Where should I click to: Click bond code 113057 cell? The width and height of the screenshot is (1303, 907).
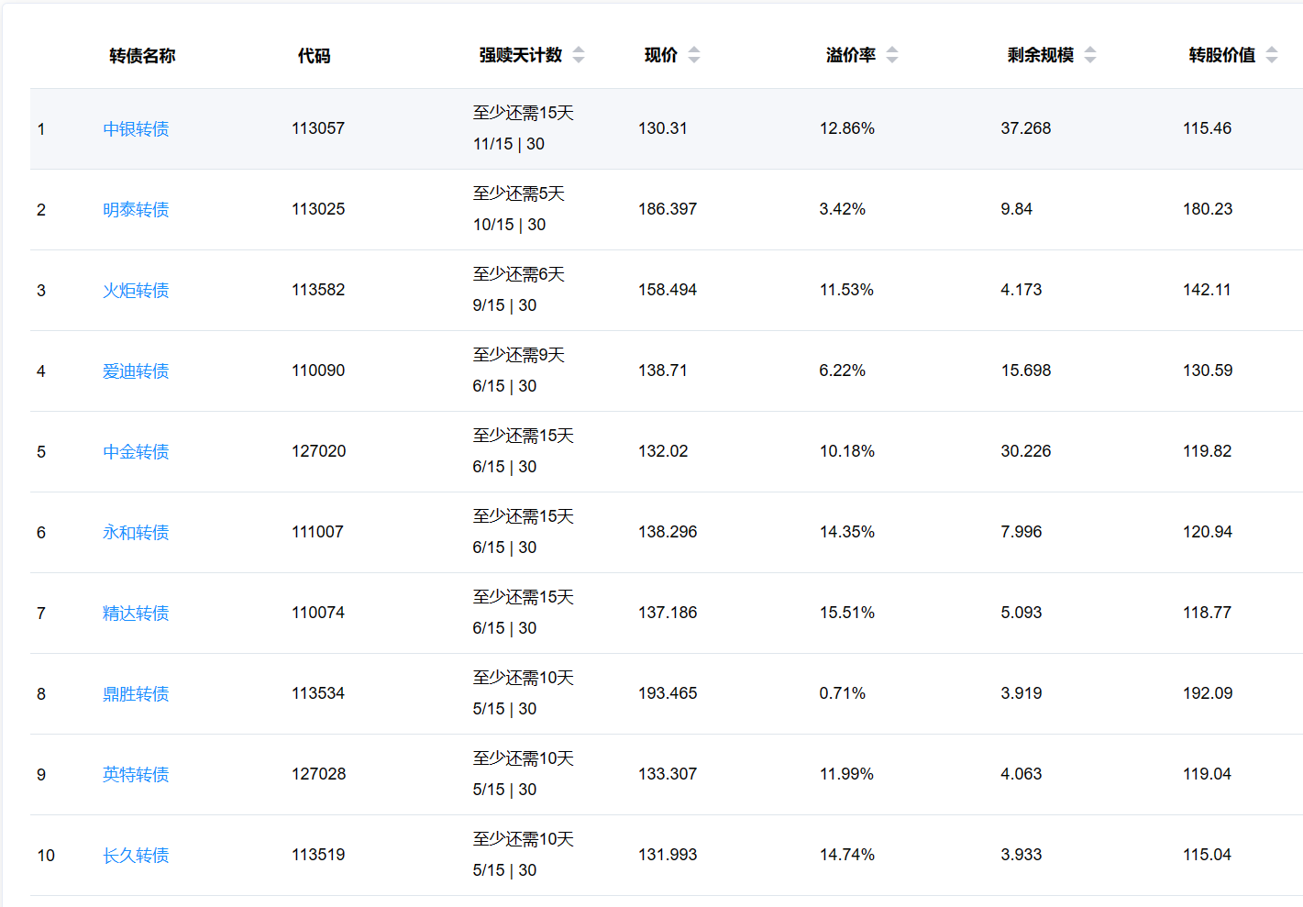point(318,128)
